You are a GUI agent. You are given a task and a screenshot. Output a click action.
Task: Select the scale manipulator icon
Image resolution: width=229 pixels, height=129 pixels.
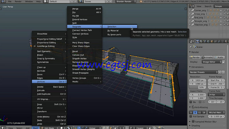[86, 128]
